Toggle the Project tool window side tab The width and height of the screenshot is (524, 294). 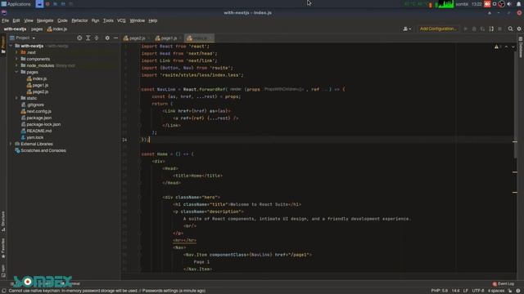(x=3, y=45)
